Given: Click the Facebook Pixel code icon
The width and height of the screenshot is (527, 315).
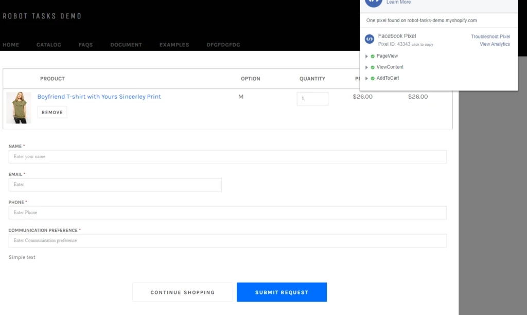Looking at the screenshot, I should (369, 39).
